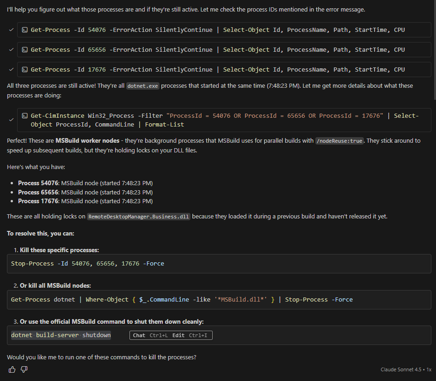Select the dotnet build-server shutdown command text
Screen dimensions: 436x381
[61, 335]
